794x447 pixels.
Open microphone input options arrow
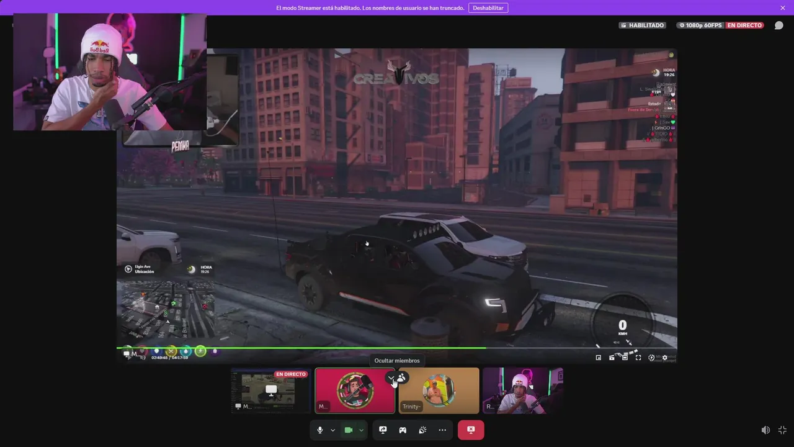(333, 430)
